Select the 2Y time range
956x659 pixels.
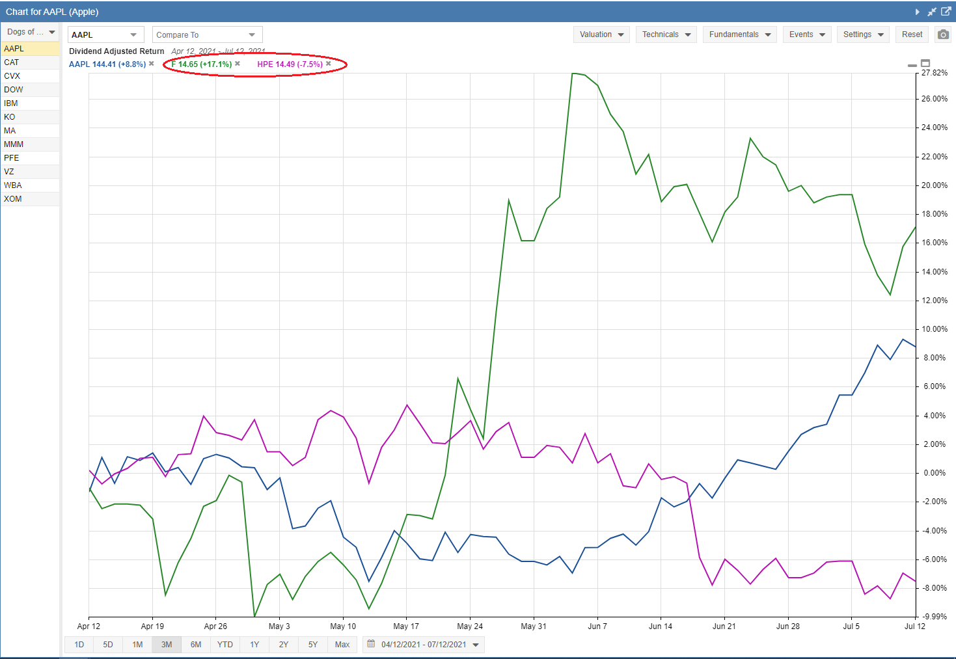(x=284, y=645)
